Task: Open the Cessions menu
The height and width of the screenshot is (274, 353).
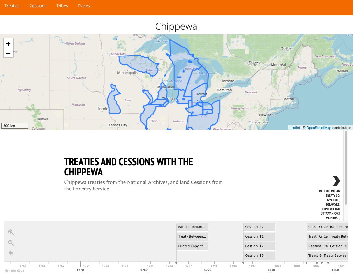Action: point(38,6)
